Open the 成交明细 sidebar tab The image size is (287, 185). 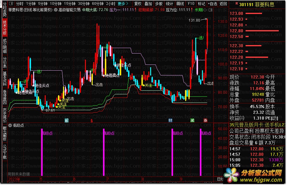coord(5,46)
